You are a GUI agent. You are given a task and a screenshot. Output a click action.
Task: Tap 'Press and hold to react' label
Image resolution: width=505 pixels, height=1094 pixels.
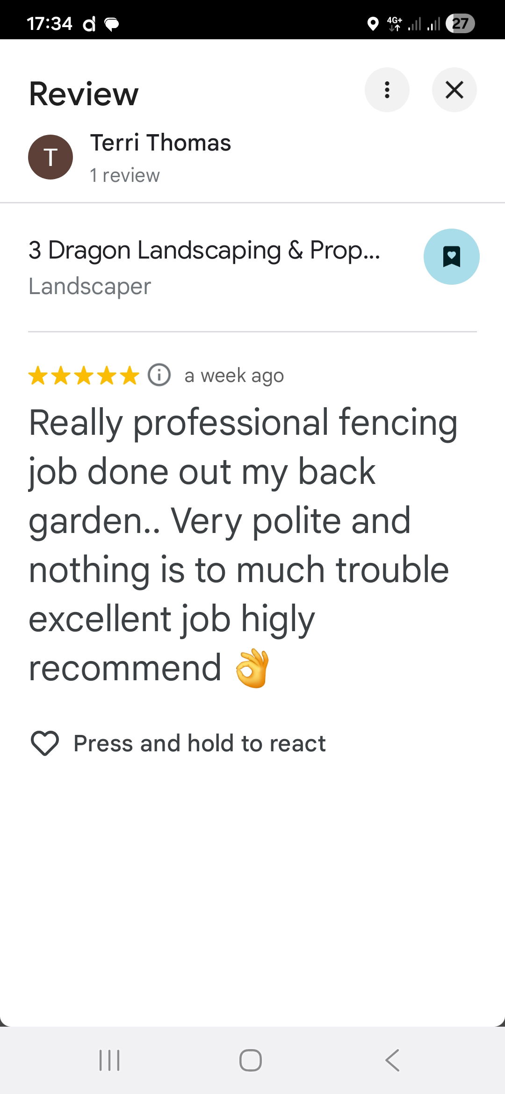click(199, 743)
